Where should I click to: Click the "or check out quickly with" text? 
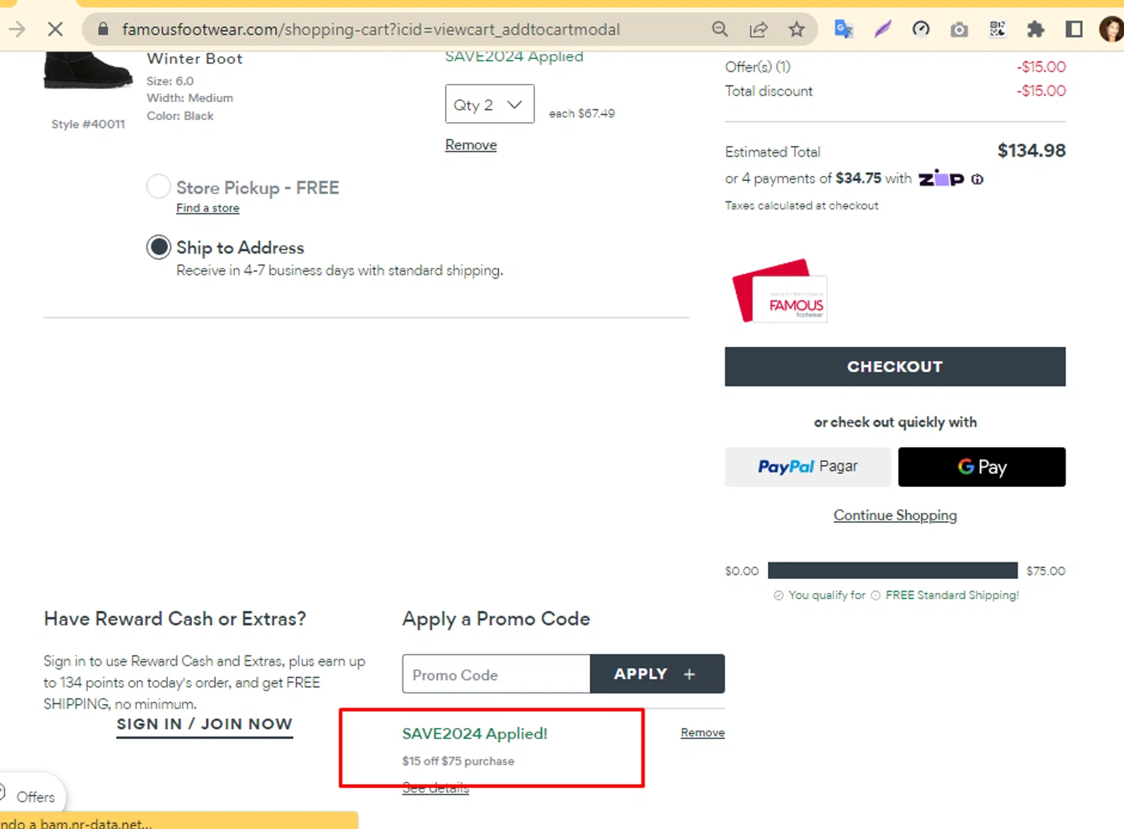pos(895,422)
